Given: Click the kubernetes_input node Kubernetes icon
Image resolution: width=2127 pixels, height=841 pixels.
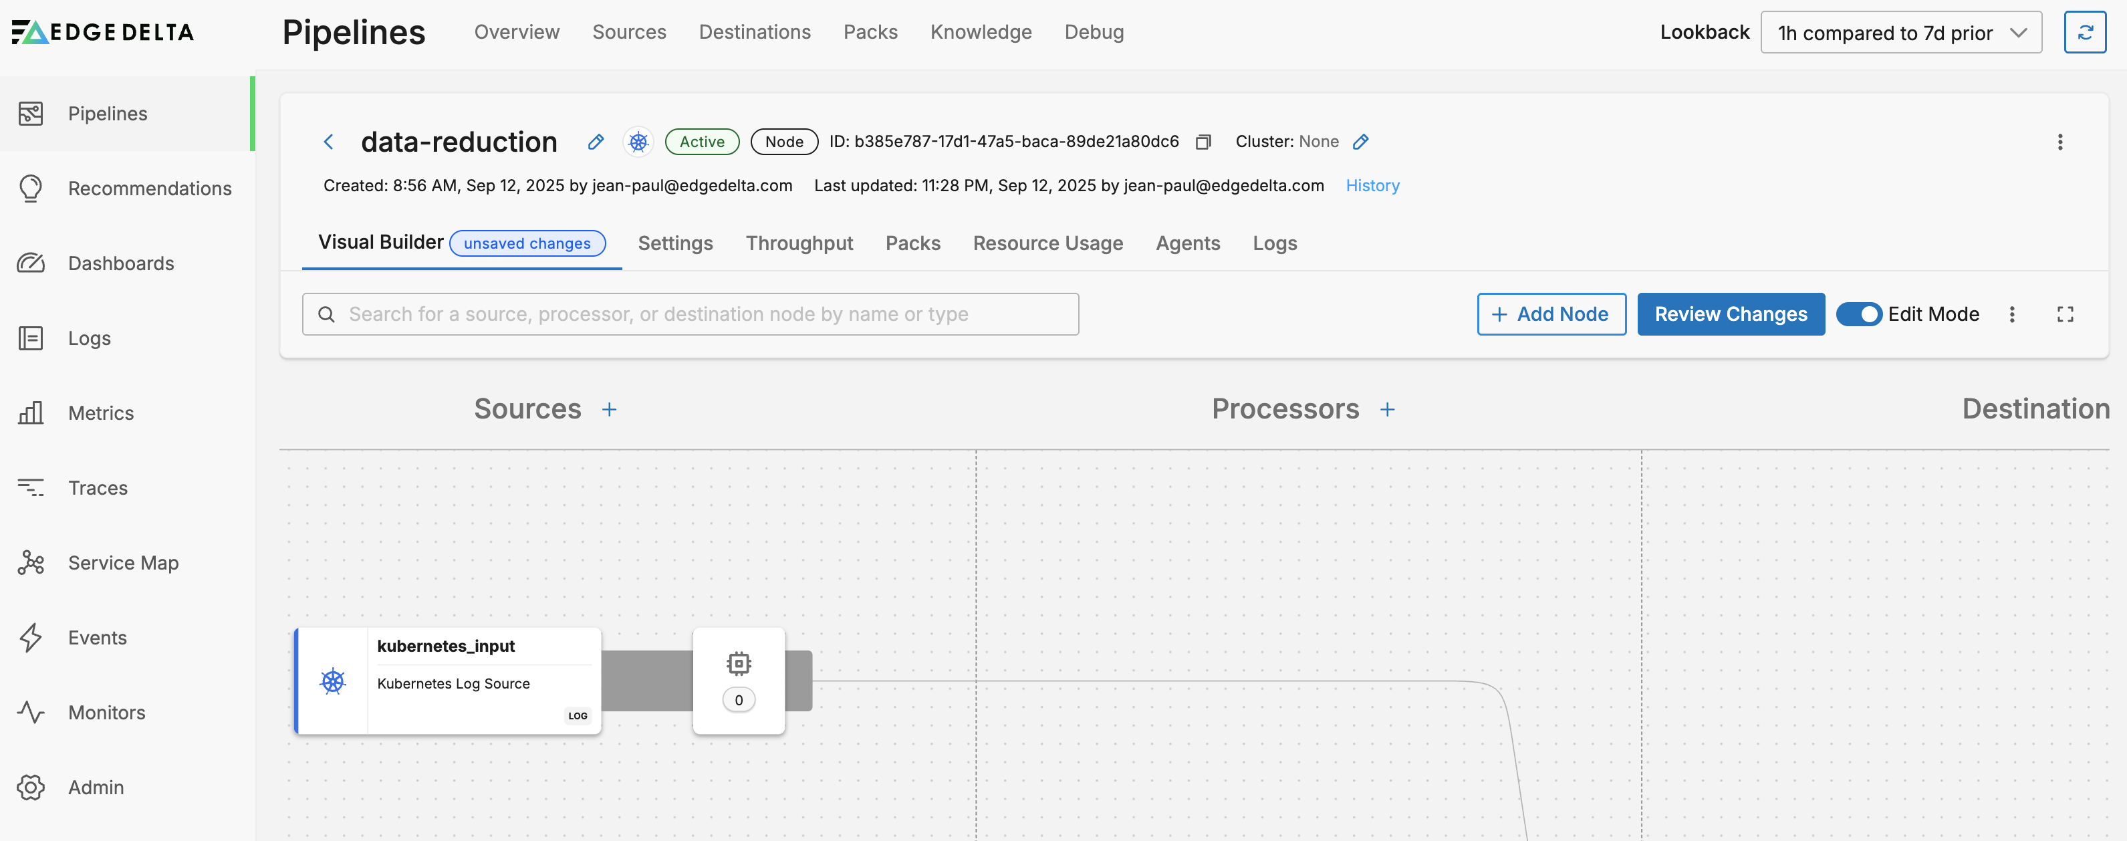Looking at the screenshot, I should tap(333, 681).
